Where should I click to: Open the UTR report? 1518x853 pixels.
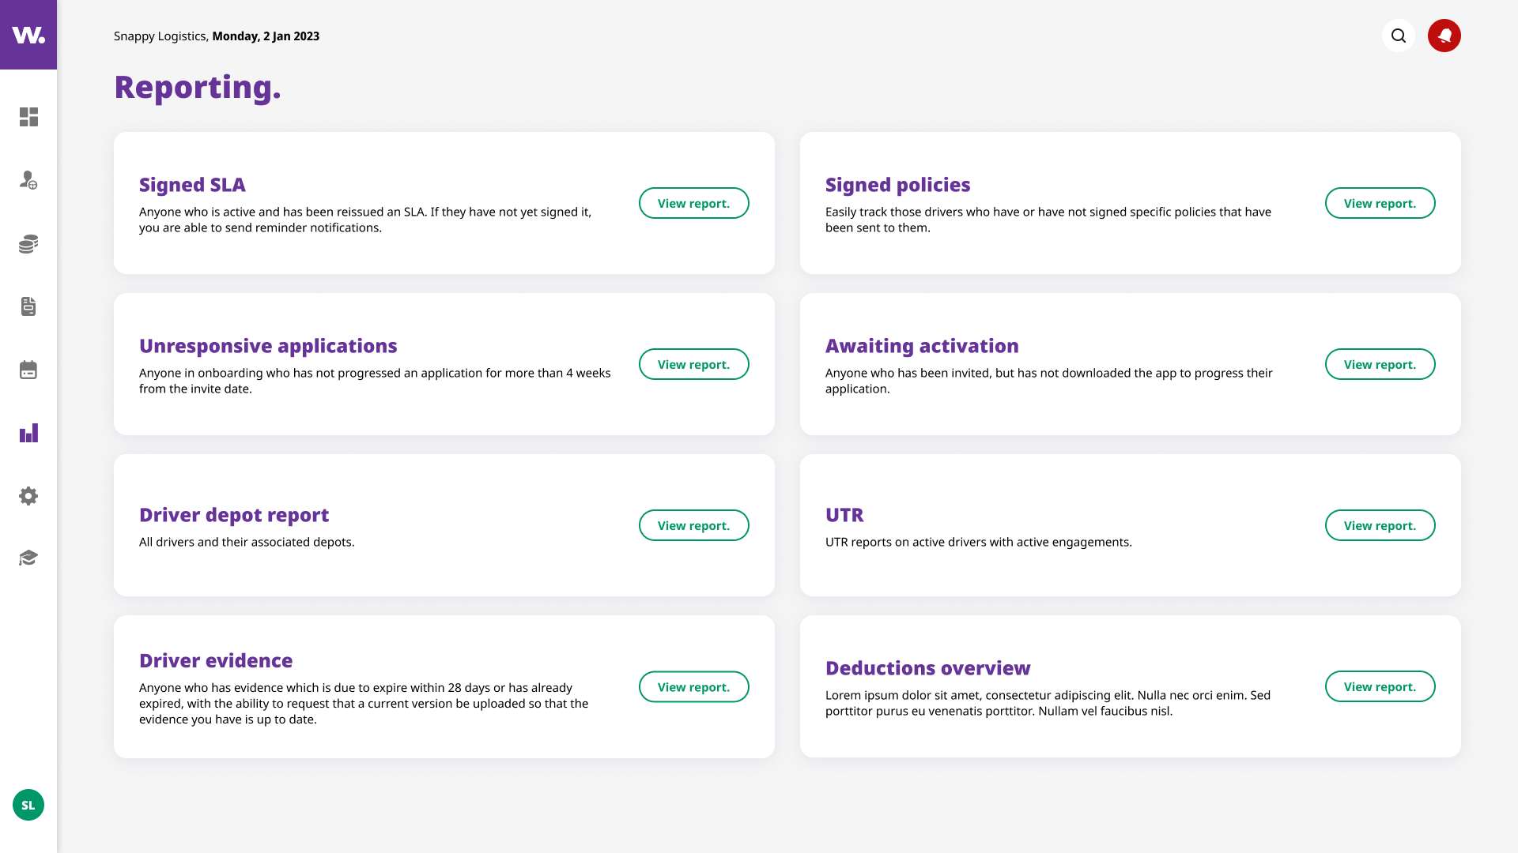coord(1380,525)
